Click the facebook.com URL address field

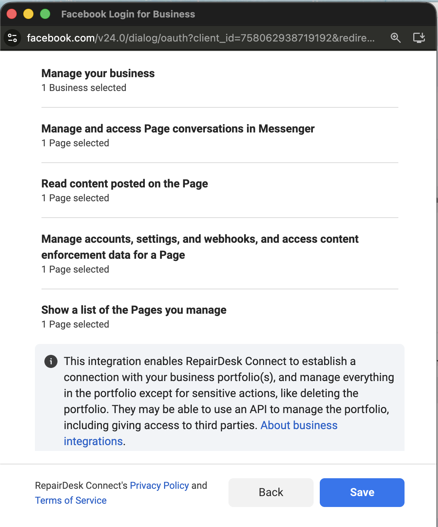[x=201, y=38]
